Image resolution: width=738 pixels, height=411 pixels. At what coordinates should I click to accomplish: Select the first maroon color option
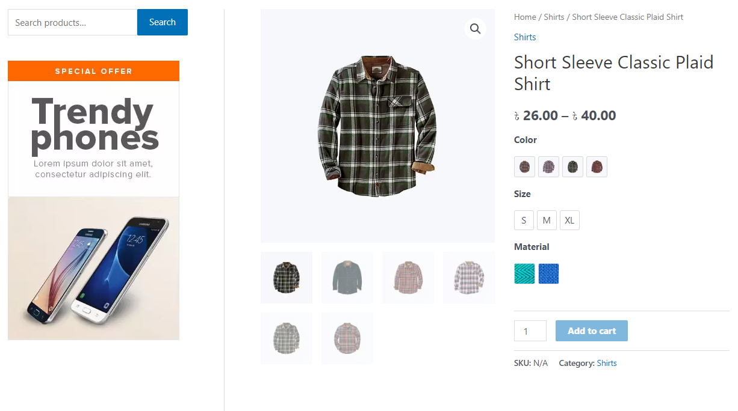point(524,166)
